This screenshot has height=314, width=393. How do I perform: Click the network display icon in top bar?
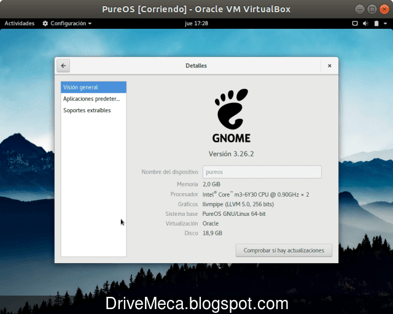point(355,23)
